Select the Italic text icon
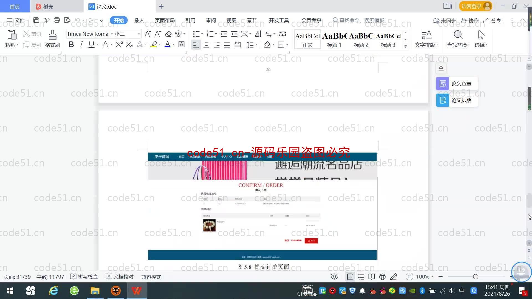Screen dimensions: 532x299 click(81, 45)
